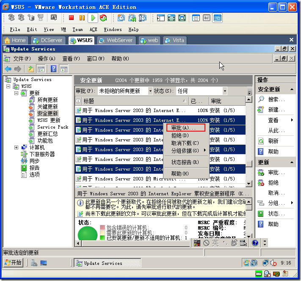This screenshot has width=301, height=281.
Task: Click the Forward arrow in Update Services toolbar
Action: 18,69
